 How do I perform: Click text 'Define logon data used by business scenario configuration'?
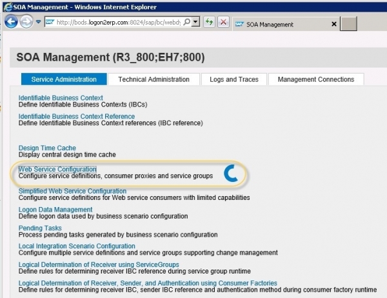click(x=103, y=216)
